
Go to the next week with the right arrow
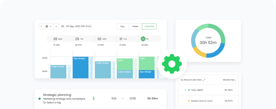(56, 26)
